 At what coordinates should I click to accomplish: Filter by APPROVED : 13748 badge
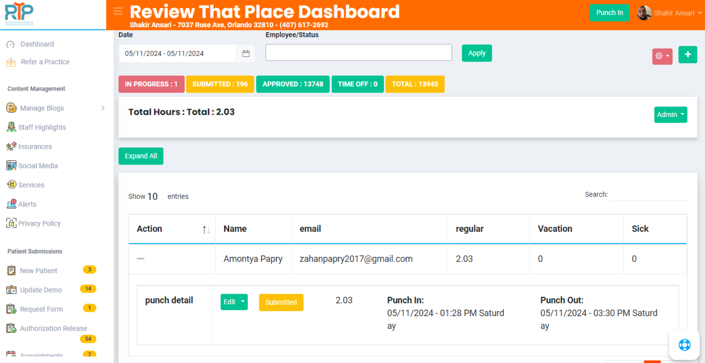coord(293,84)
